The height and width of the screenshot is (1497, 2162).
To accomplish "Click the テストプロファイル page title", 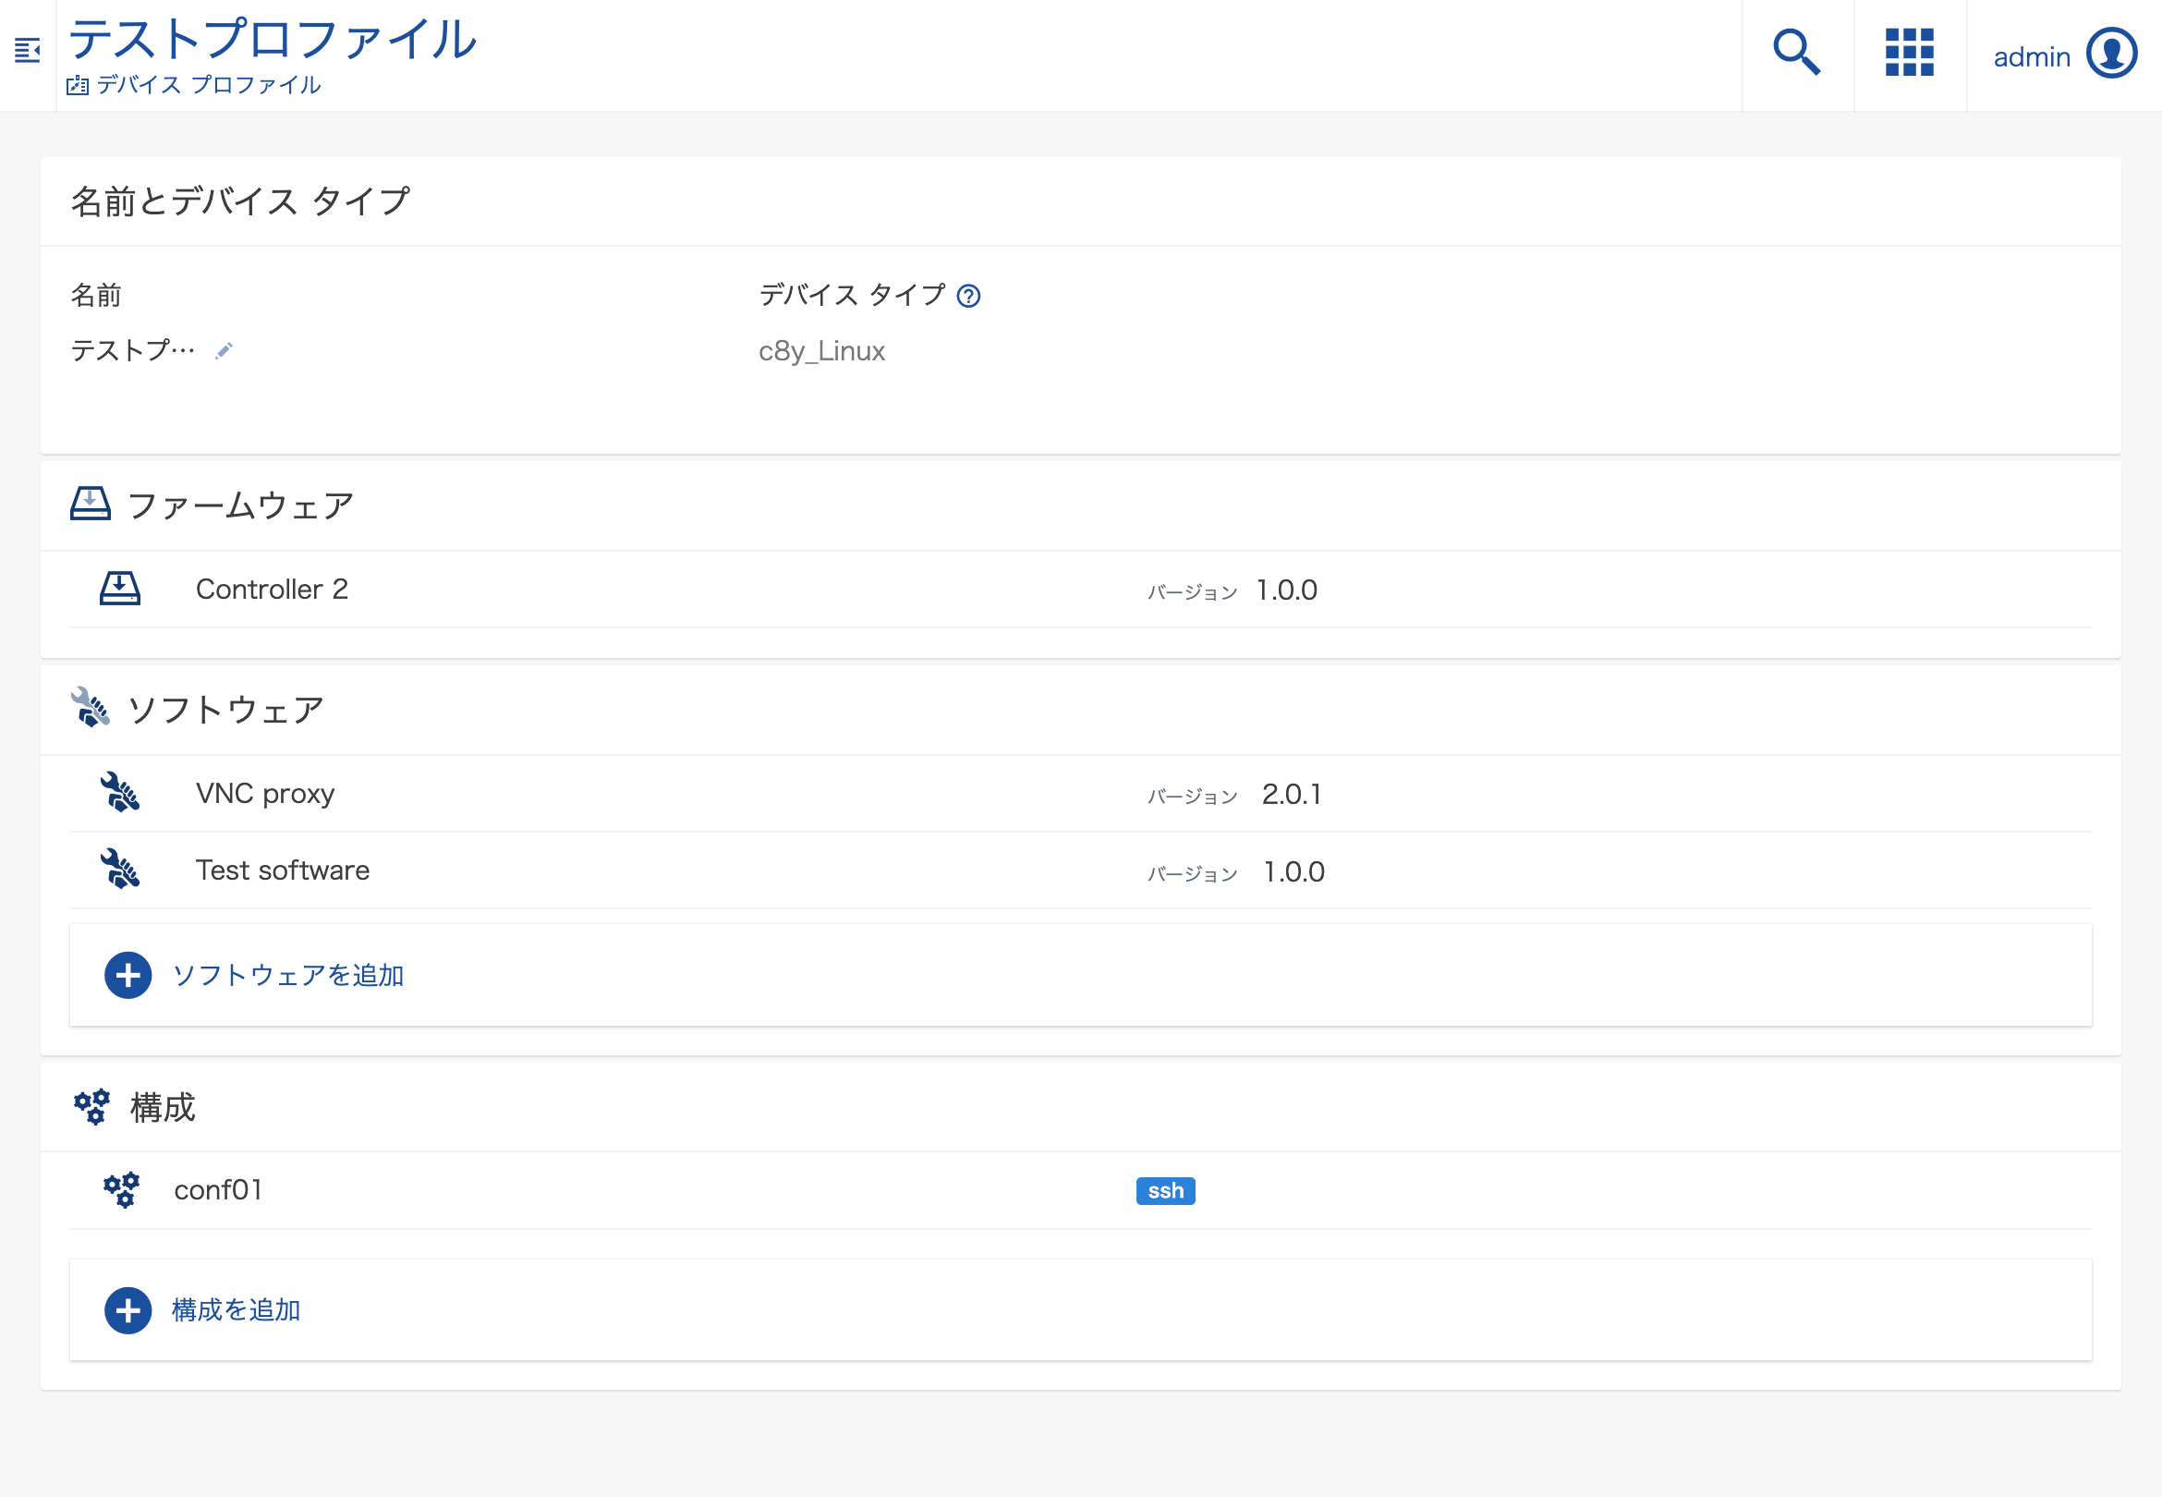I will coord(273,40).
